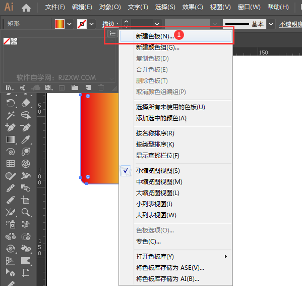Open the Swatch Libraries menu icon

tap(9, 88)
